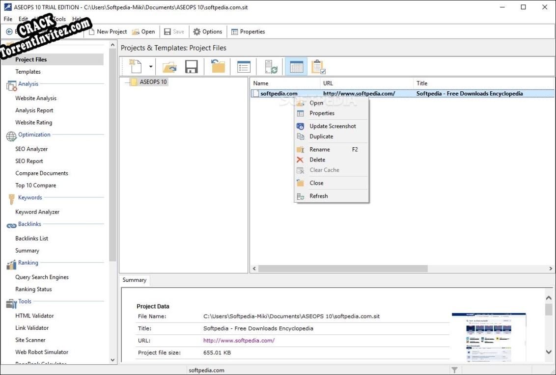Click the clipboard checklist report icon
Screen dimensions: 556x375
click(x=317, y=66)
